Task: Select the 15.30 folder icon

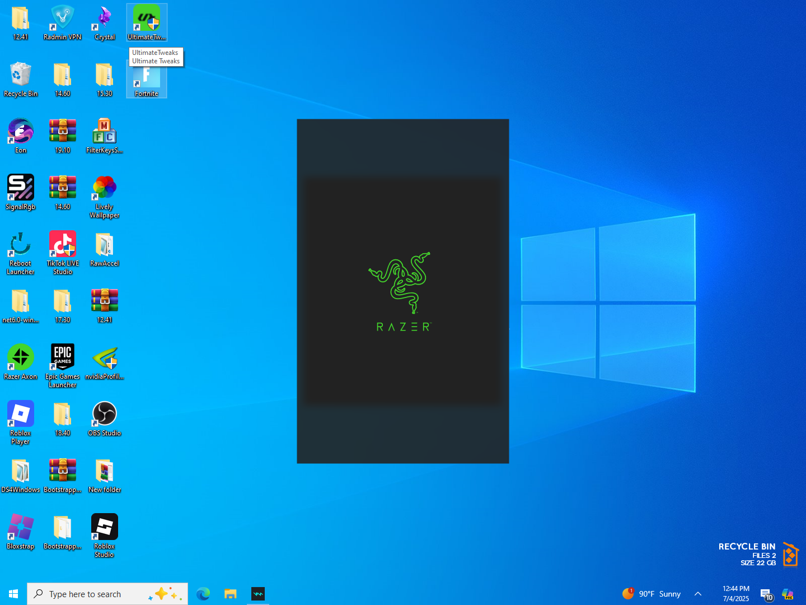Action: [105, 80]
